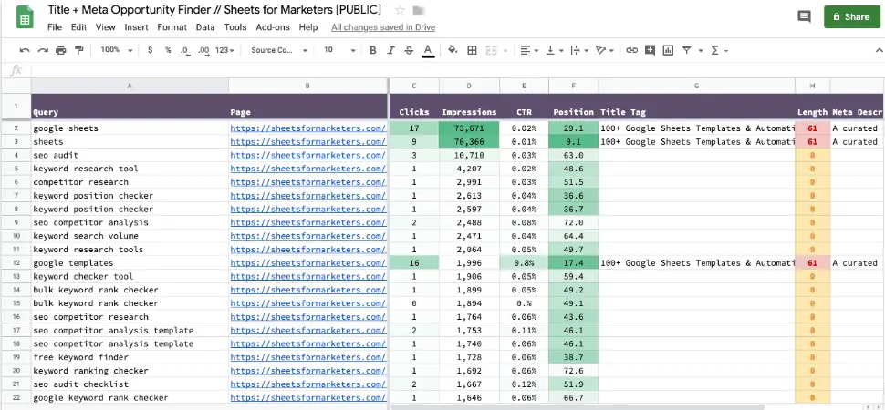Open the Add-ons menu
Screen dimensions: 885x410
coord(273,27)
